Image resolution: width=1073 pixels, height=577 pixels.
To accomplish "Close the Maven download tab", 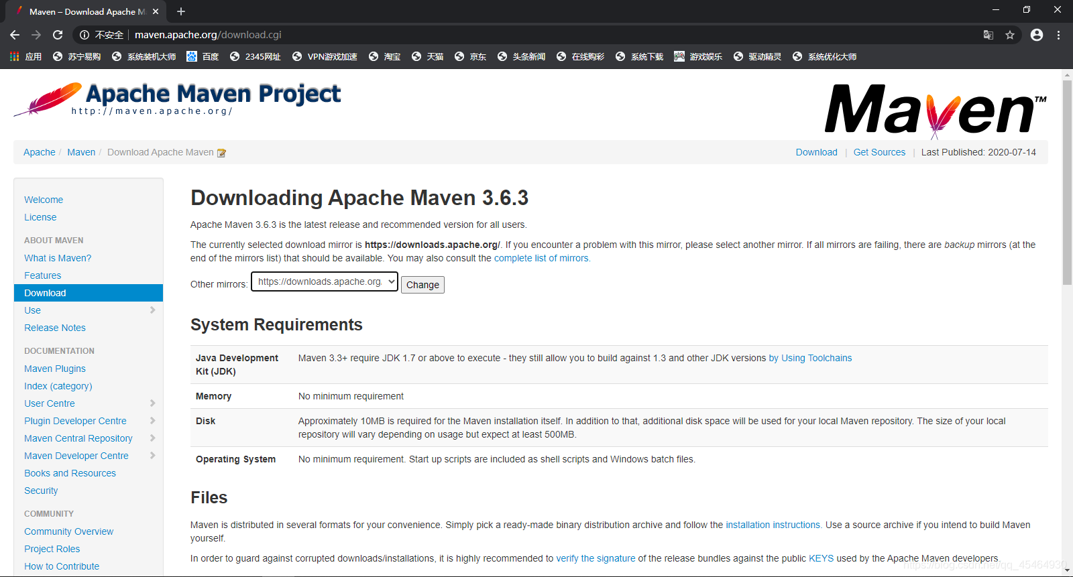I will (x=156, y=11).
